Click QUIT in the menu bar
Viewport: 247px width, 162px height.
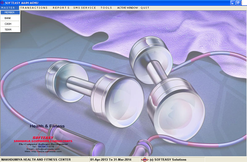145,7
